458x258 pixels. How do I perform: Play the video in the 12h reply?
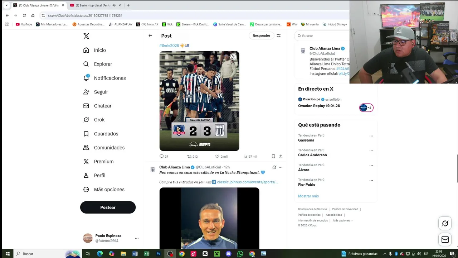209,218
